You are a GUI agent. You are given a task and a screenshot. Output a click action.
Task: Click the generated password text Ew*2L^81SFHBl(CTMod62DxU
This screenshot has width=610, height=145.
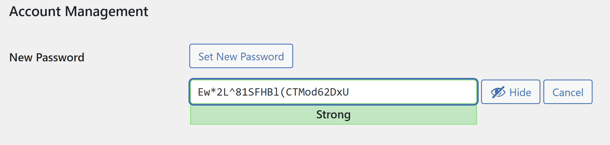(x=273, y=92)
